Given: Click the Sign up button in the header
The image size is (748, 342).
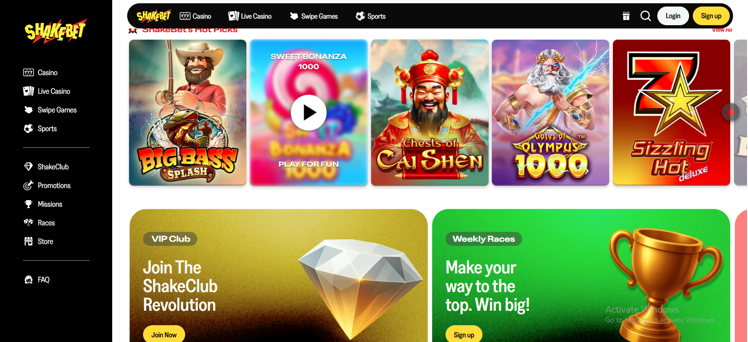Looking at the screenshot, I should tap(711, 16).
